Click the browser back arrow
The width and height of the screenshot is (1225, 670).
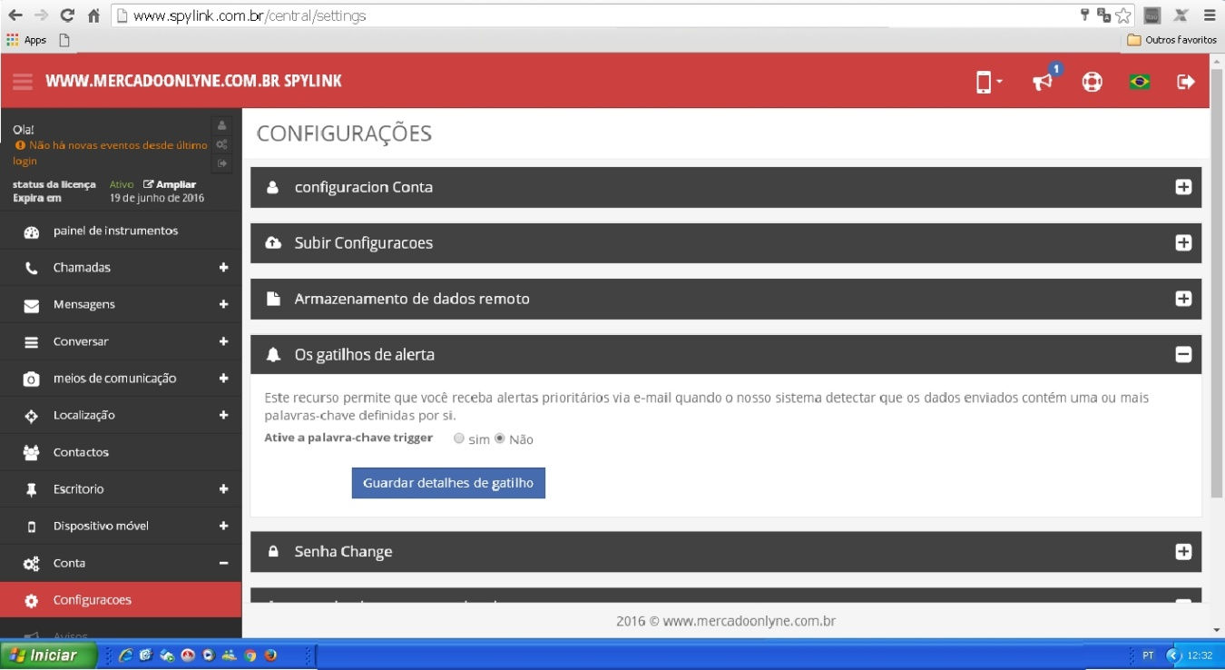click(15, 15)
